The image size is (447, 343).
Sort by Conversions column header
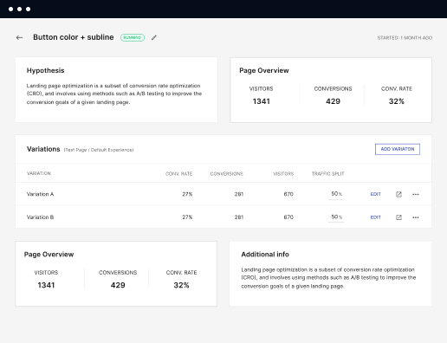(227, 173)
